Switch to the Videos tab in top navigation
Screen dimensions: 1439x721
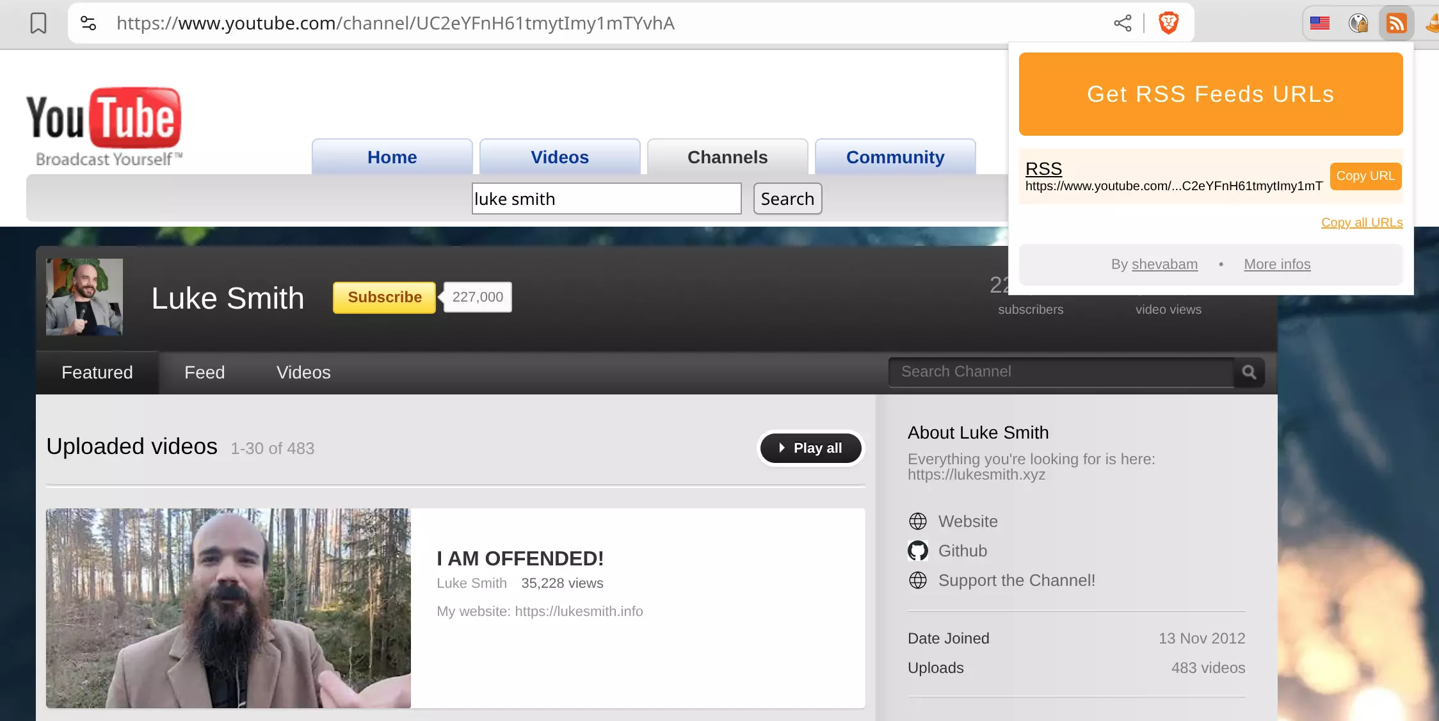point(559,157)
